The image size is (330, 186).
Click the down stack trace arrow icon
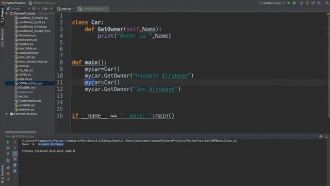click(15, 148)
